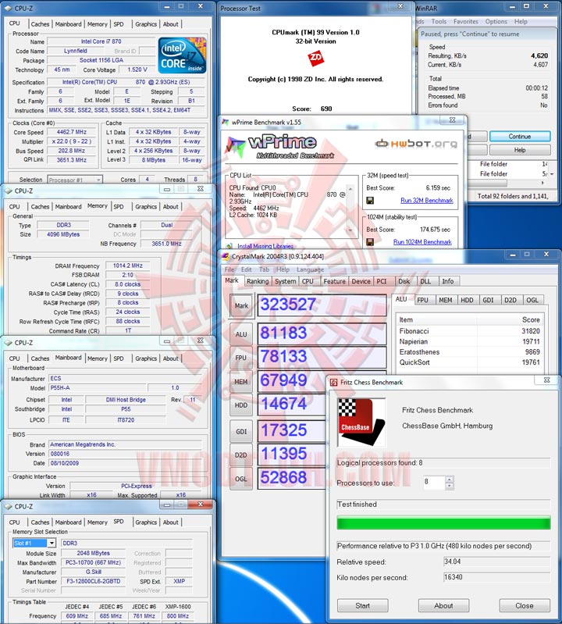This screenshot has width=562, height=624.
Task: Open the Help menu in CrystalMark
Action: 283,269
